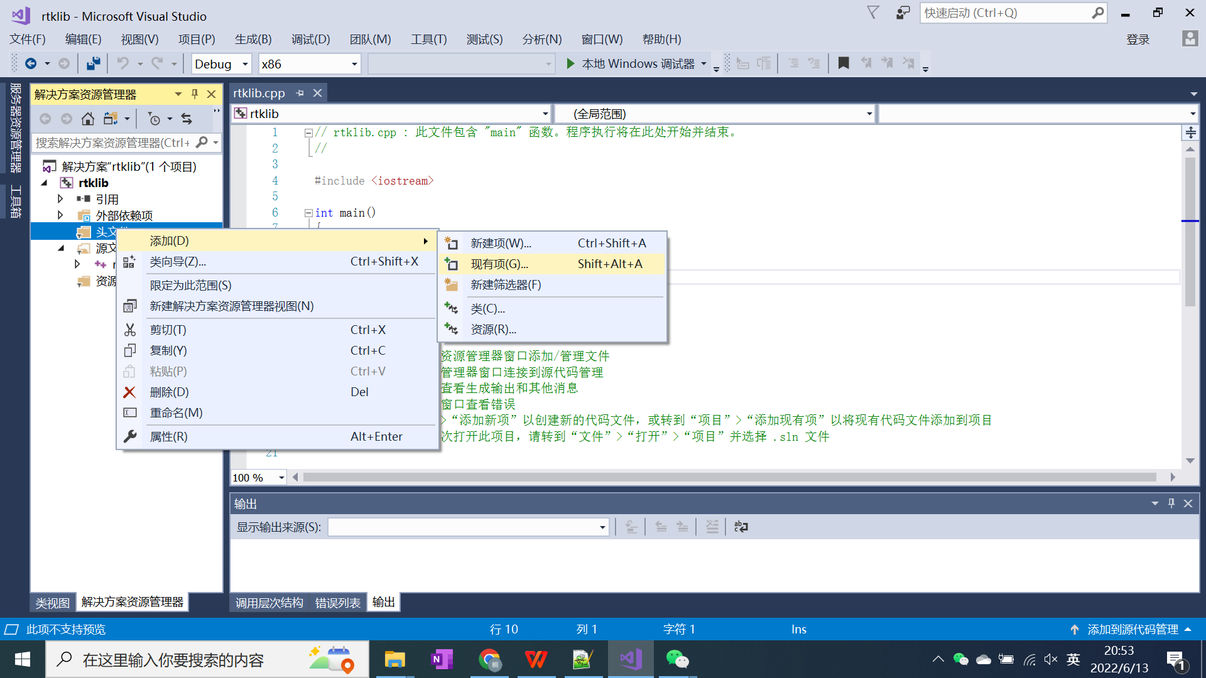Click the notifications flag icon in title bar
Screen dimensions: 1206x678
pos(873,13)
